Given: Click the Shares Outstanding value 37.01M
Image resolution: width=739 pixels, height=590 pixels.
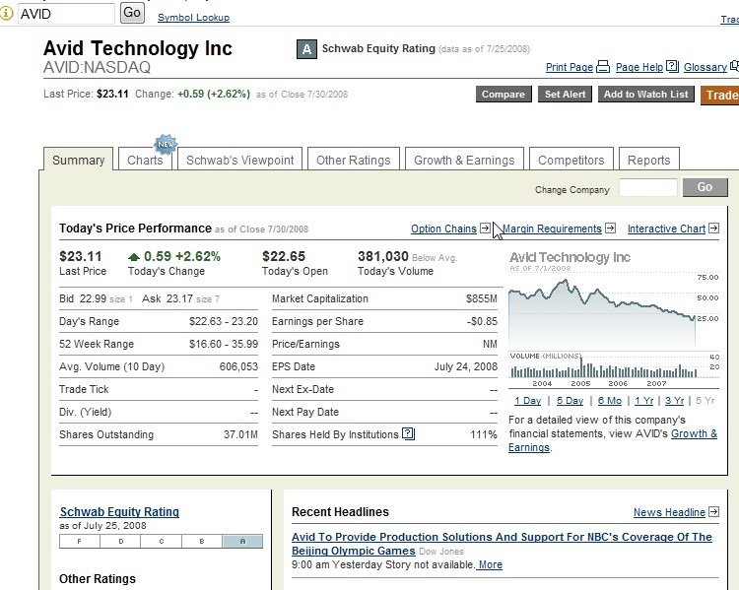Looking at the screenshot, I should [x=240, y=434].
